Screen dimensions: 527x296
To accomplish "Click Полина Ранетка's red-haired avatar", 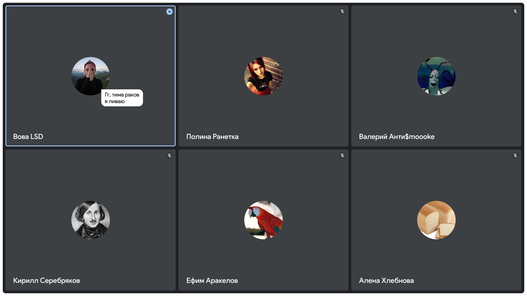I will point(263,76).
